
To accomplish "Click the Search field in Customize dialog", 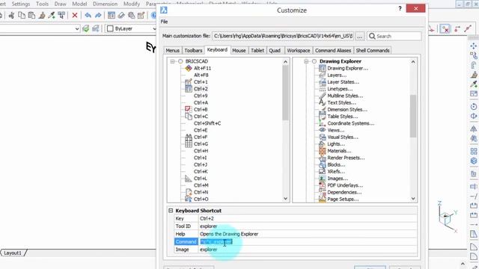I will pyautogui.click(x=394, y=36).
